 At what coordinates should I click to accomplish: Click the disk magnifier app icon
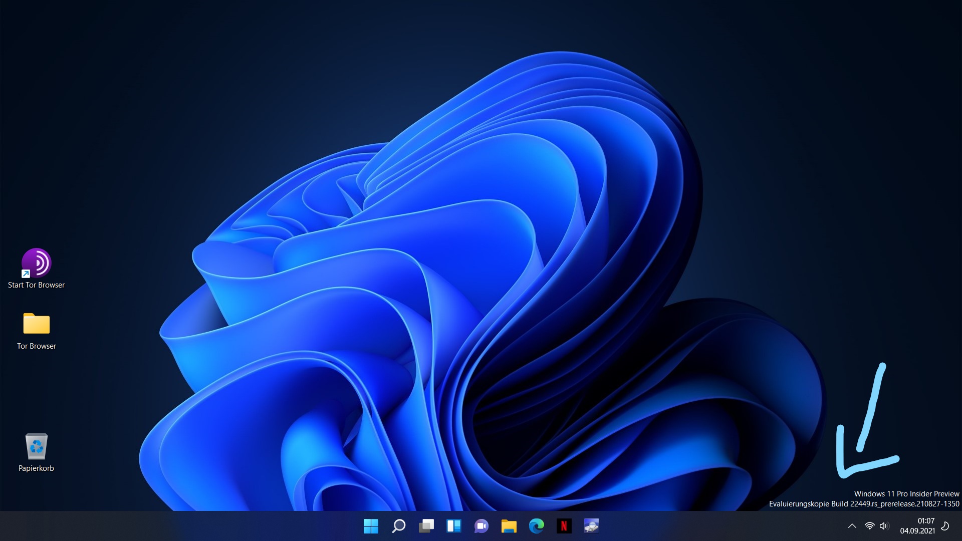591,526
